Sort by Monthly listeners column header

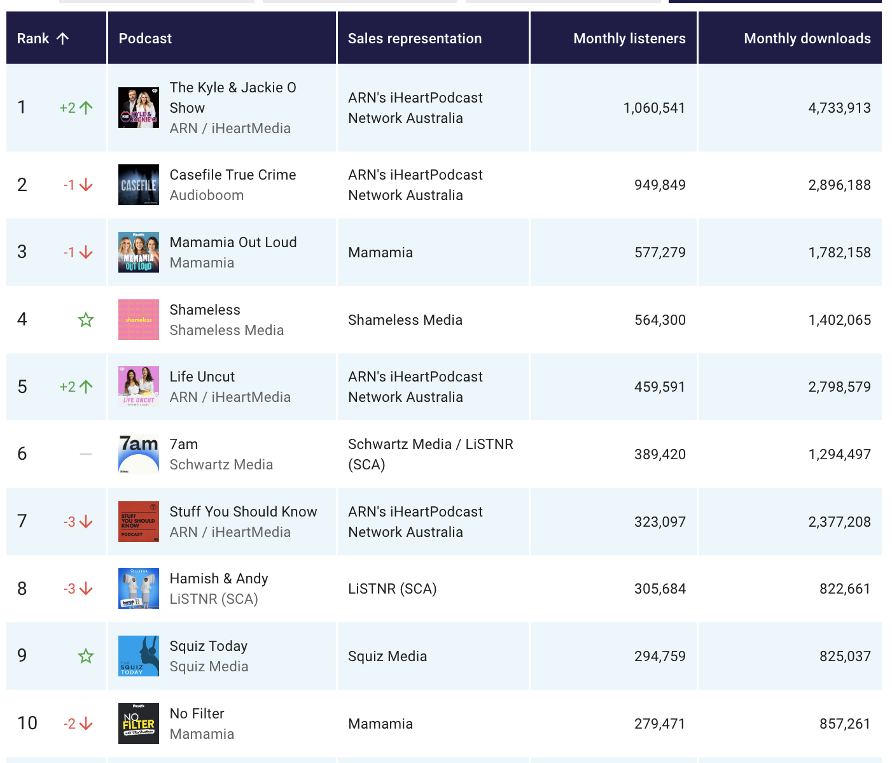[613, 38]
